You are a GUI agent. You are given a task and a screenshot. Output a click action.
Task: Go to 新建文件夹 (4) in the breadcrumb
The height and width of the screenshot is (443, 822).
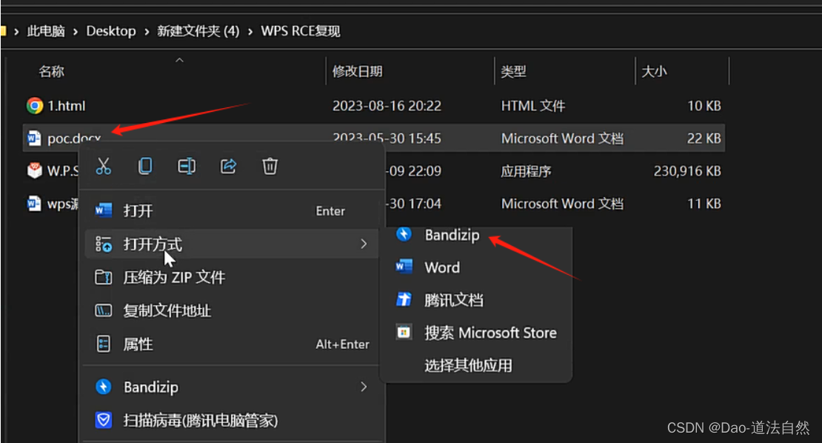[198, 31]
